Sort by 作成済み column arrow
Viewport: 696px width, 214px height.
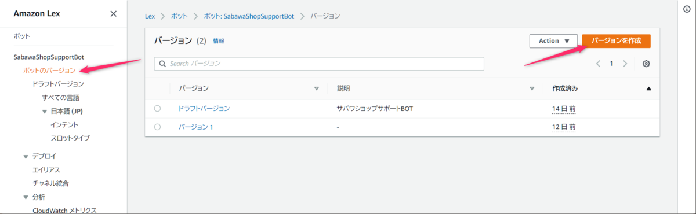[x=648, y=88]
